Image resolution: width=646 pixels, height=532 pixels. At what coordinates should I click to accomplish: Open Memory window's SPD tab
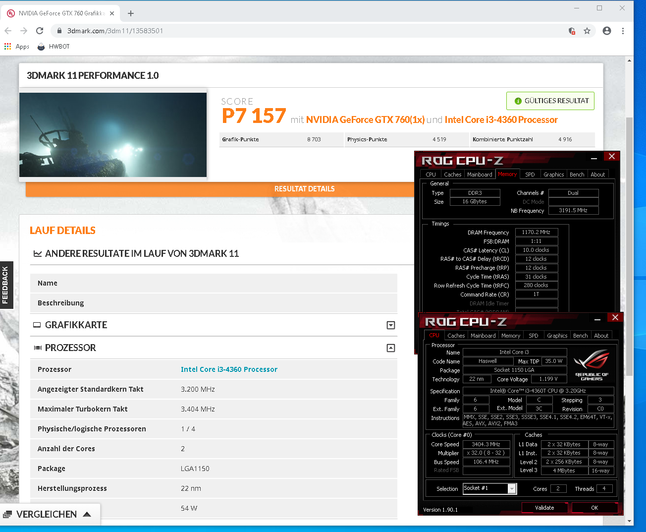click(530, 175)
